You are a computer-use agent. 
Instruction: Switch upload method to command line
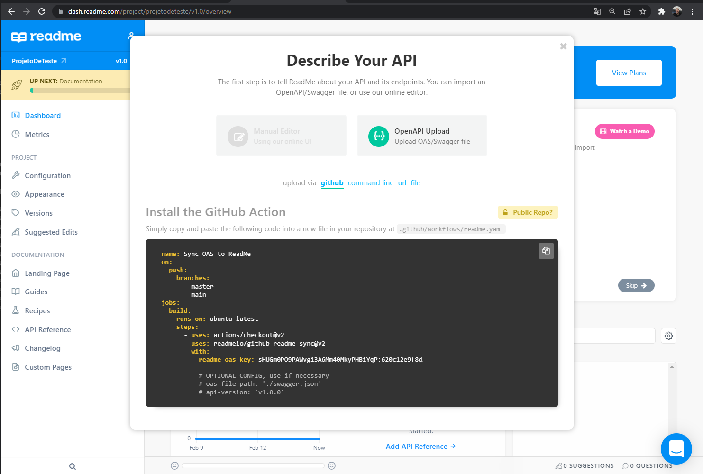point(371,183)
